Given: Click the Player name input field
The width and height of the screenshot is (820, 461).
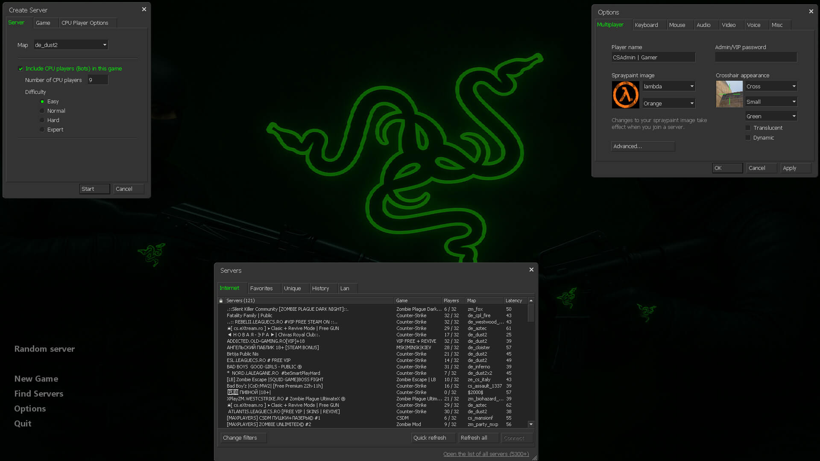Looking at the screenshot, I should click(x=653, y=57).
